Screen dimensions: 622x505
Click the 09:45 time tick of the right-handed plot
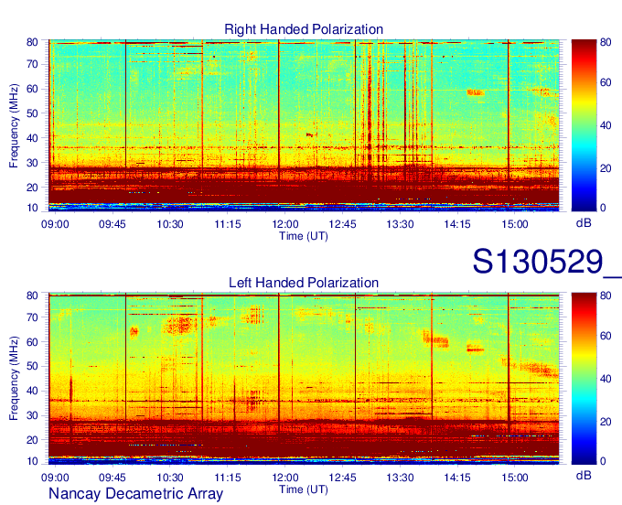113,224
